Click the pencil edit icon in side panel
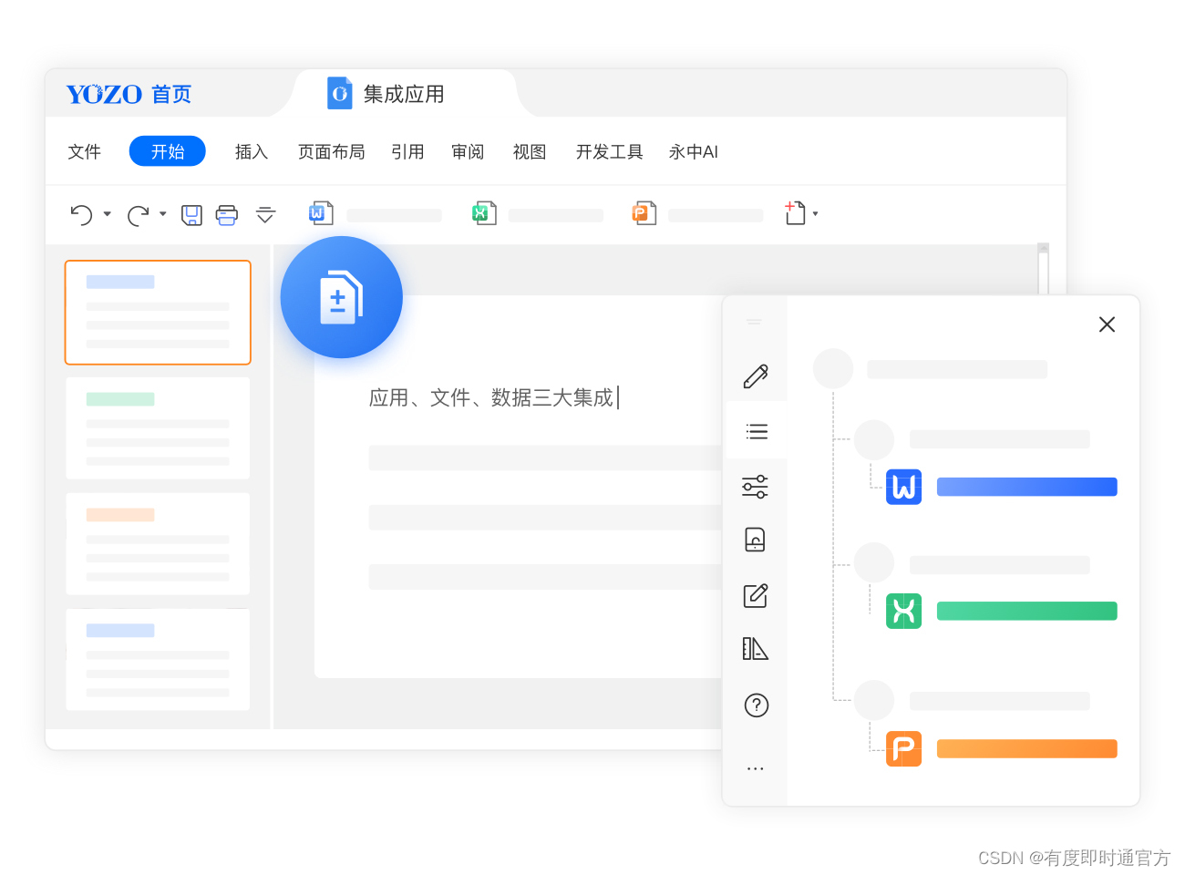The height and width of the screenshot is (875, 1185). tap(756, 376)
